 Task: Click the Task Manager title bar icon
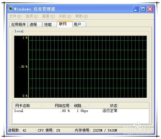coord(10,9)
